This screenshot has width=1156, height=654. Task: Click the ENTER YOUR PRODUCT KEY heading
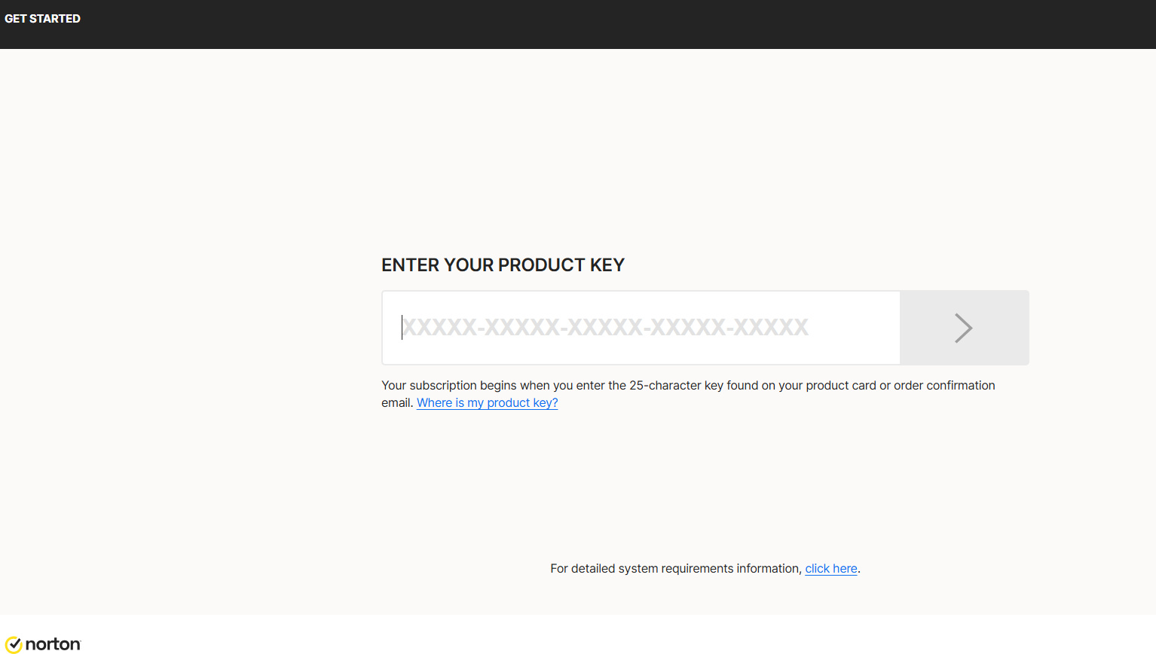(503, 265)
